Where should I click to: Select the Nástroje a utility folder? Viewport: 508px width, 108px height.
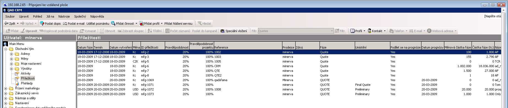point(25,98)
